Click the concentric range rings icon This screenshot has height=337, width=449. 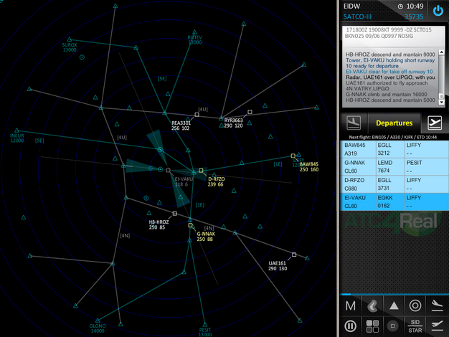pyautogui.click(x=415, y=305)
